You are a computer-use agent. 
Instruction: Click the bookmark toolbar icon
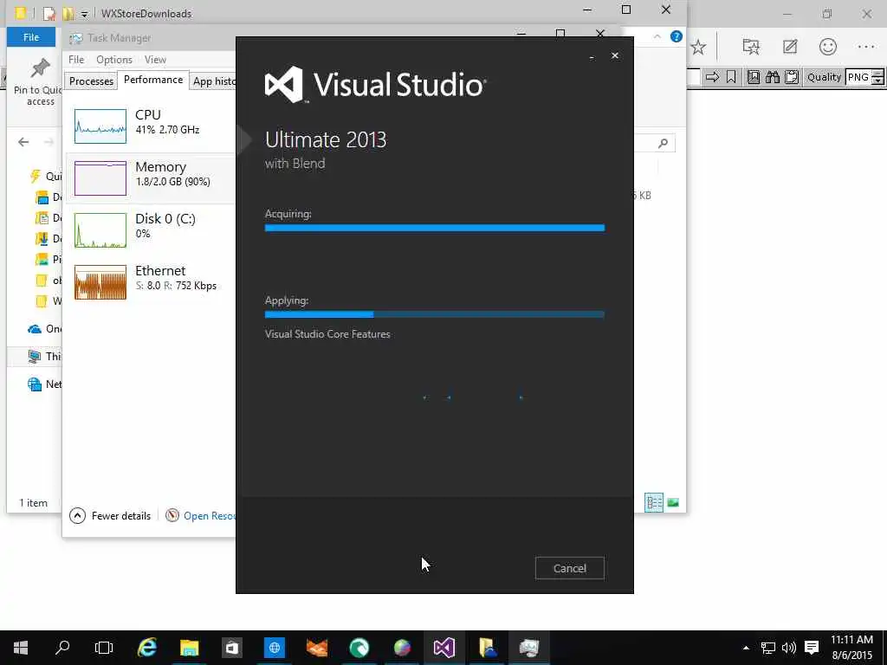tap(731, 77)
